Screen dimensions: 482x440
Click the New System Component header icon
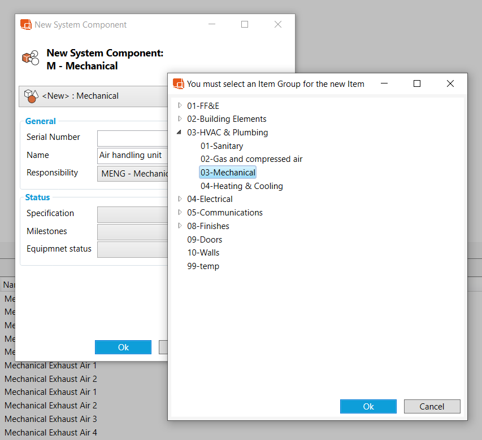tap(31, 58)
